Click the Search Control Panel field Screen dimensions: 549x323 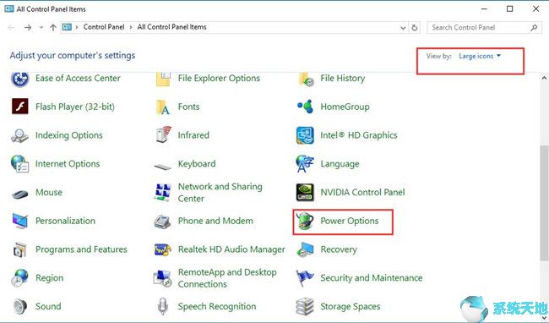tap(483, 27)
